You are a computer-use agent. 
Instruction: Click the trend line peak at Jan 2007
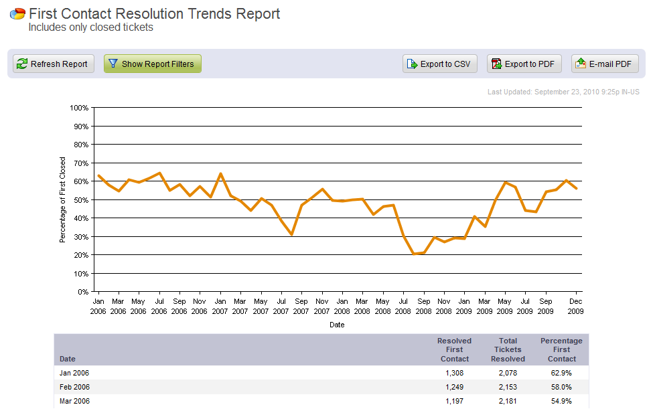(220, 173)
